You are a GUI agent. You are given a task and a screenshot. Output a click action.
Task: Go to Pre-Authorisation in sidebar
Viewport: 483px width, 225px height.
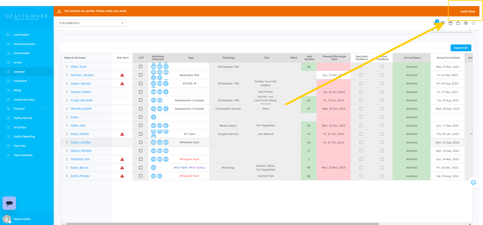pos(24,44)
